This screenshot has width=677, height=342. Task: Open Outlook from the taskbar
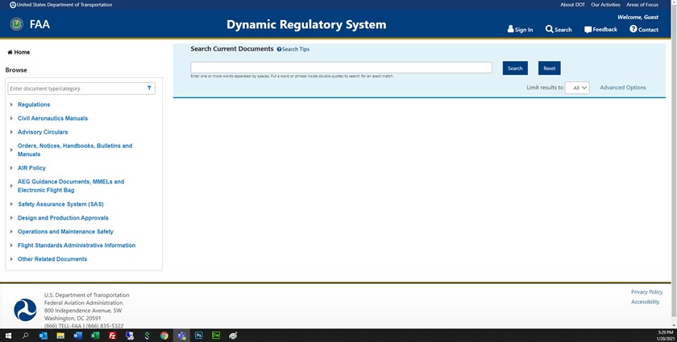click(44, 336)
